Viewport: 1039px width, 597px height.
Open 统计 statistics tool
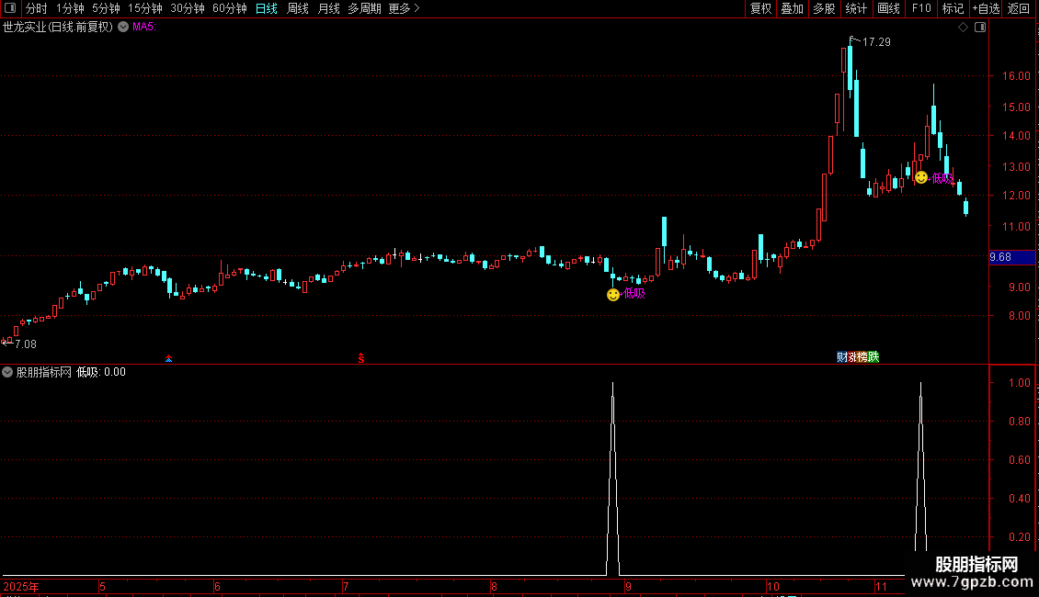point(855,8)
